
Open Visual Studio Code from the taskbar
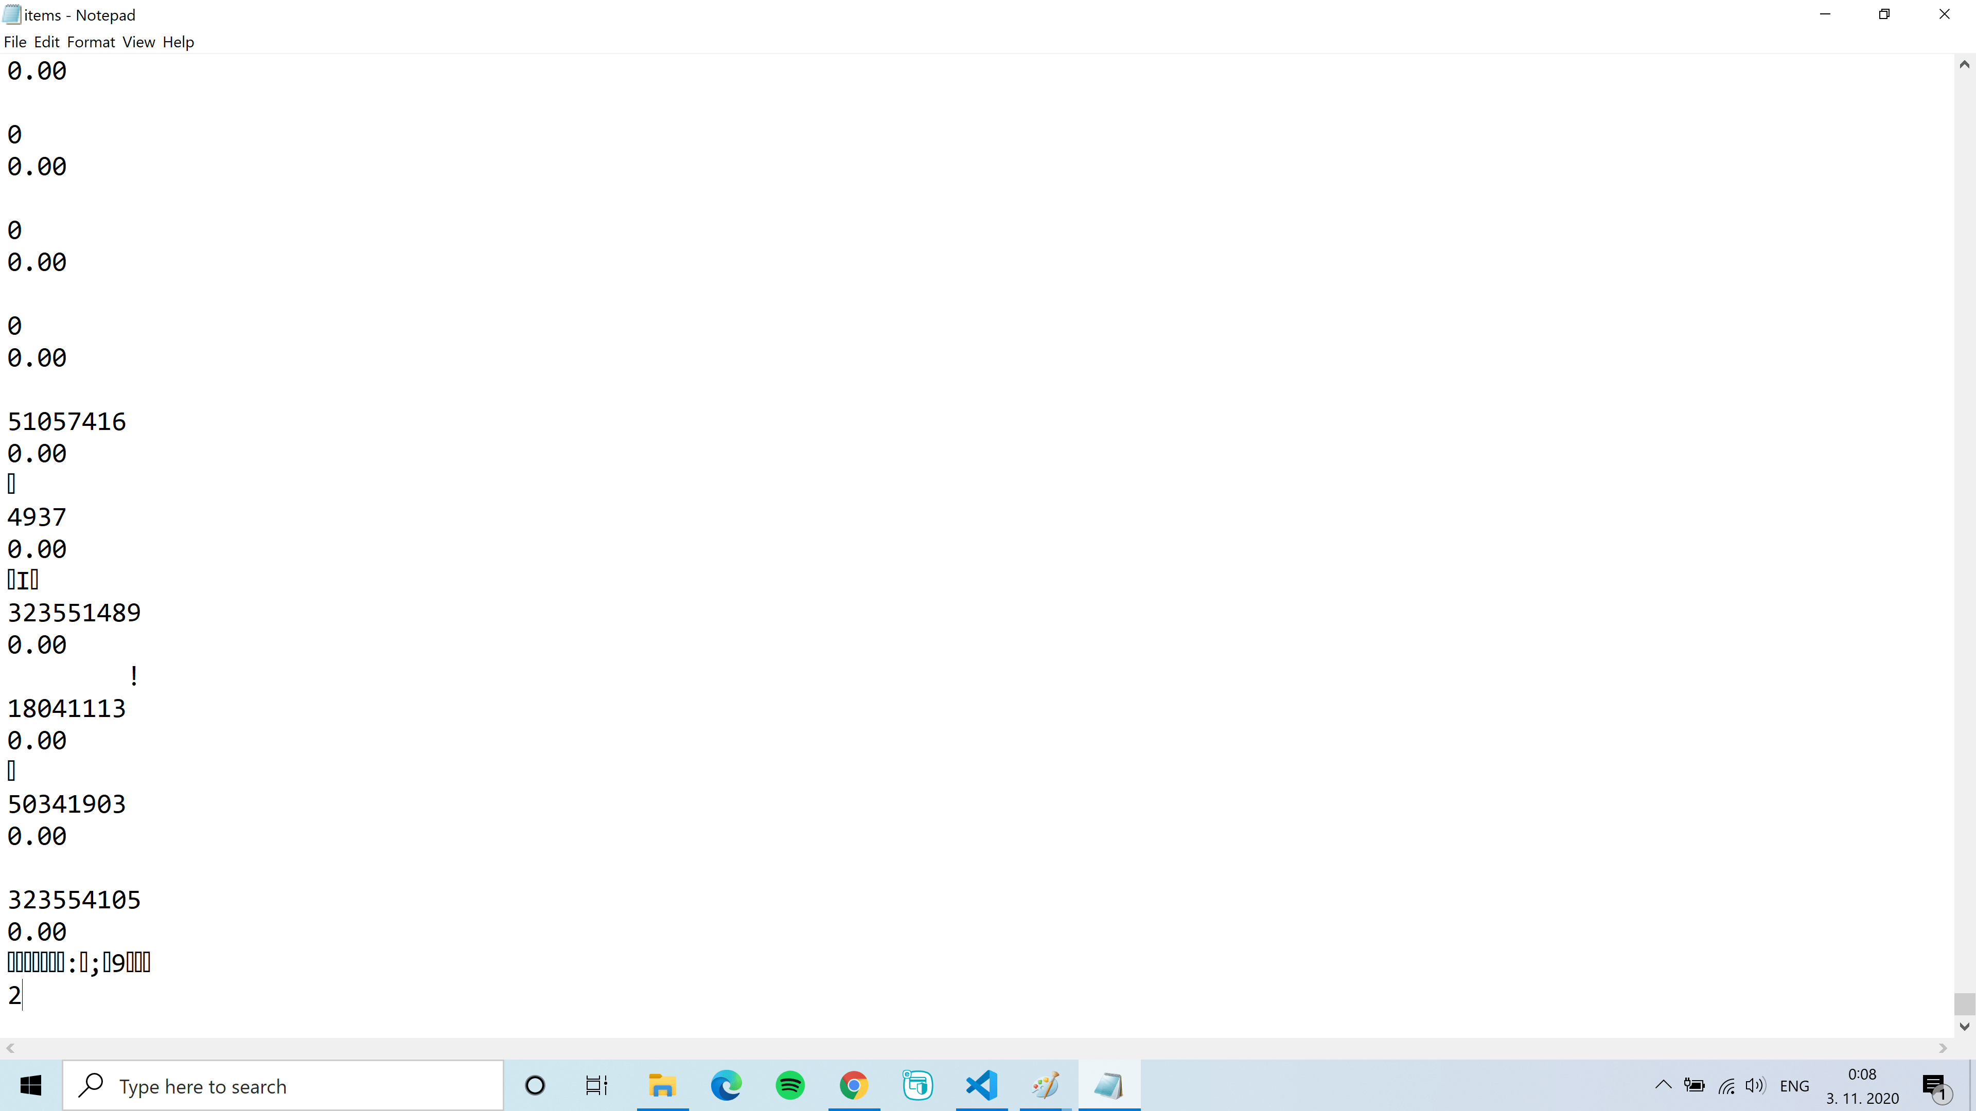(x=981, y=1086)
